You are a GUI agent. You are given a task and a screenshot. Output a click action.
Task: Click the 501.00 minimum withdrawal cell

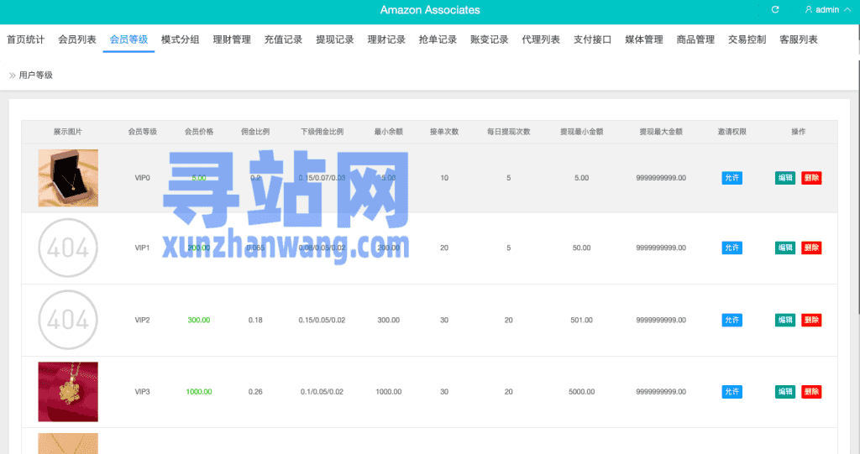pyautogui.click(x=581, y=320)
